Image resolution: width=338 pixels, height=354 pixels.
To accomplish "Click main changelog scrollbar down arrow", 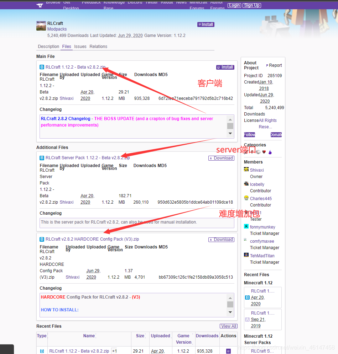I will click(230, 133).
